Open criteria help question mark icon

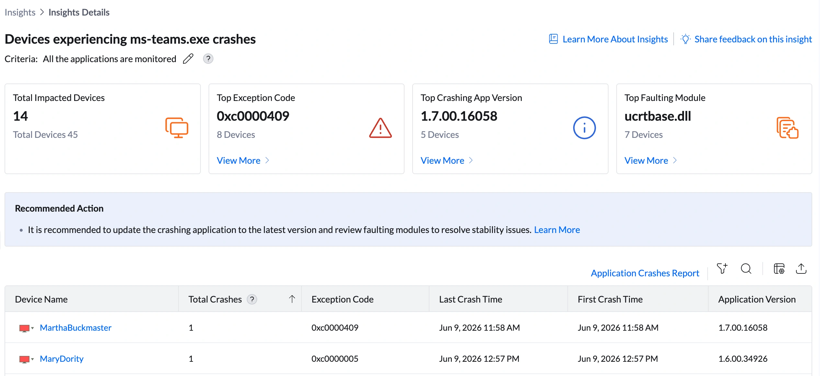pos(208,59)
